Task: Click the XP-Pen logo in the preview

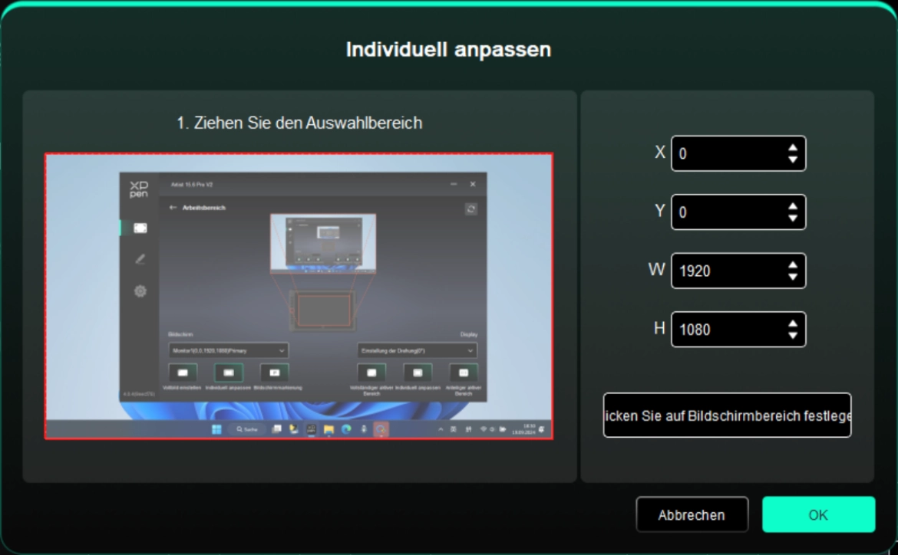Action: coord(139,189)
